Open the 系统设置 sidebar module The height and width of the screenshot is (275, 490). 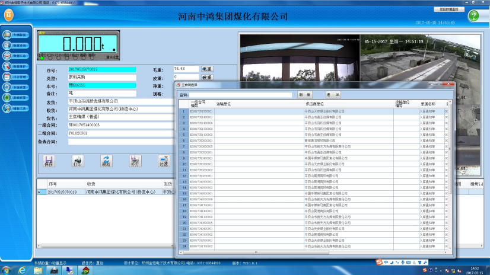(17, 87)
